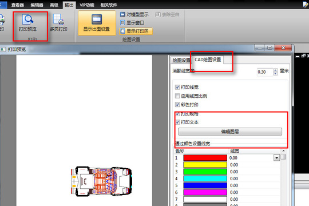
Task: Click the greyed 去除空白 icon
Action: 158,14
